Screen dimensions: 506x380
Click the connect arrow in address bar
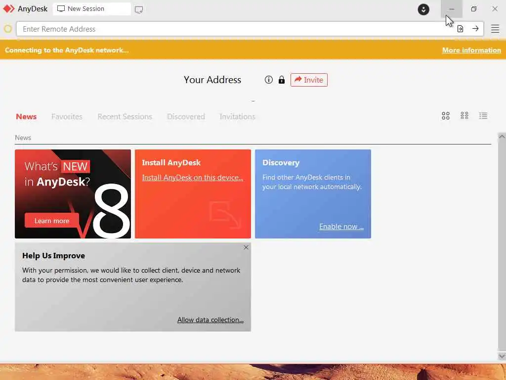[475, 29]
